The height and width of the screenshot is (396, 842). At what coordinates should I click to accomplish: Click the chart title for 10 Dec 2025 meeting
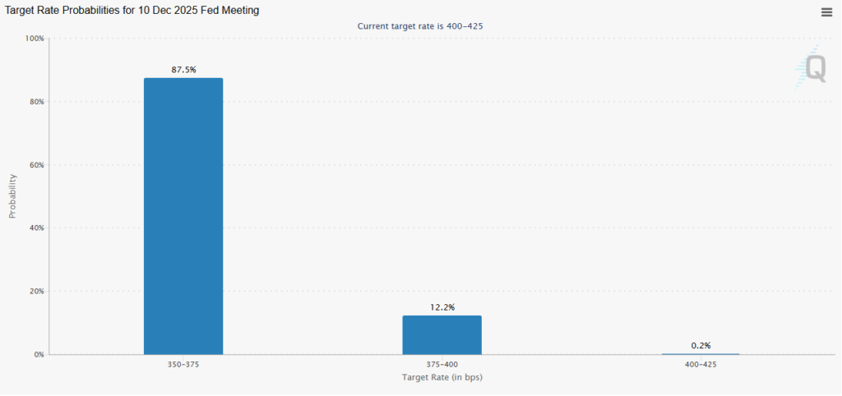[132, 11]
